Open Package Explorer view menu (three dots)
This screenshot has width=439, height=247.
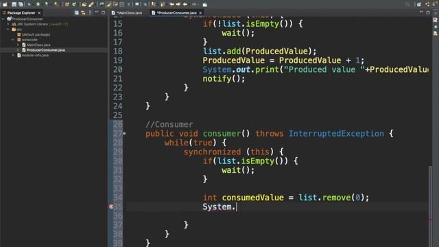90,12
